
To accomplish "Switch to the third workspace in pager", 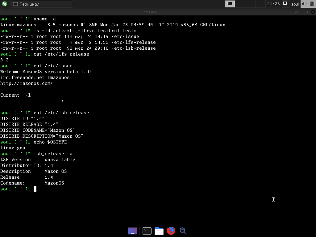I will pyautogui.click(x=250, y=4).
